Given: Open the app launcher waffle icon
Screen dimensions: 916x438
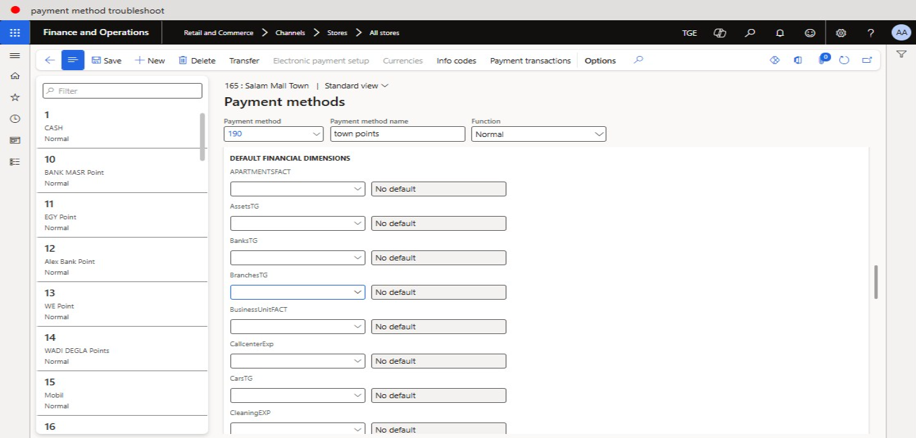Looking at the screenshot, I should (15, 32).
